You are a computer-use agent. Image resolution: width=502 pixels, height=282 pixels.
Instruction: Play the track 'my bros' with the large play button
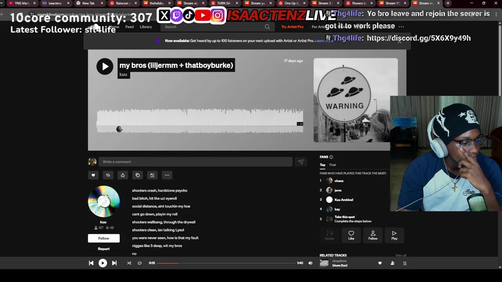tap(105, 67)
